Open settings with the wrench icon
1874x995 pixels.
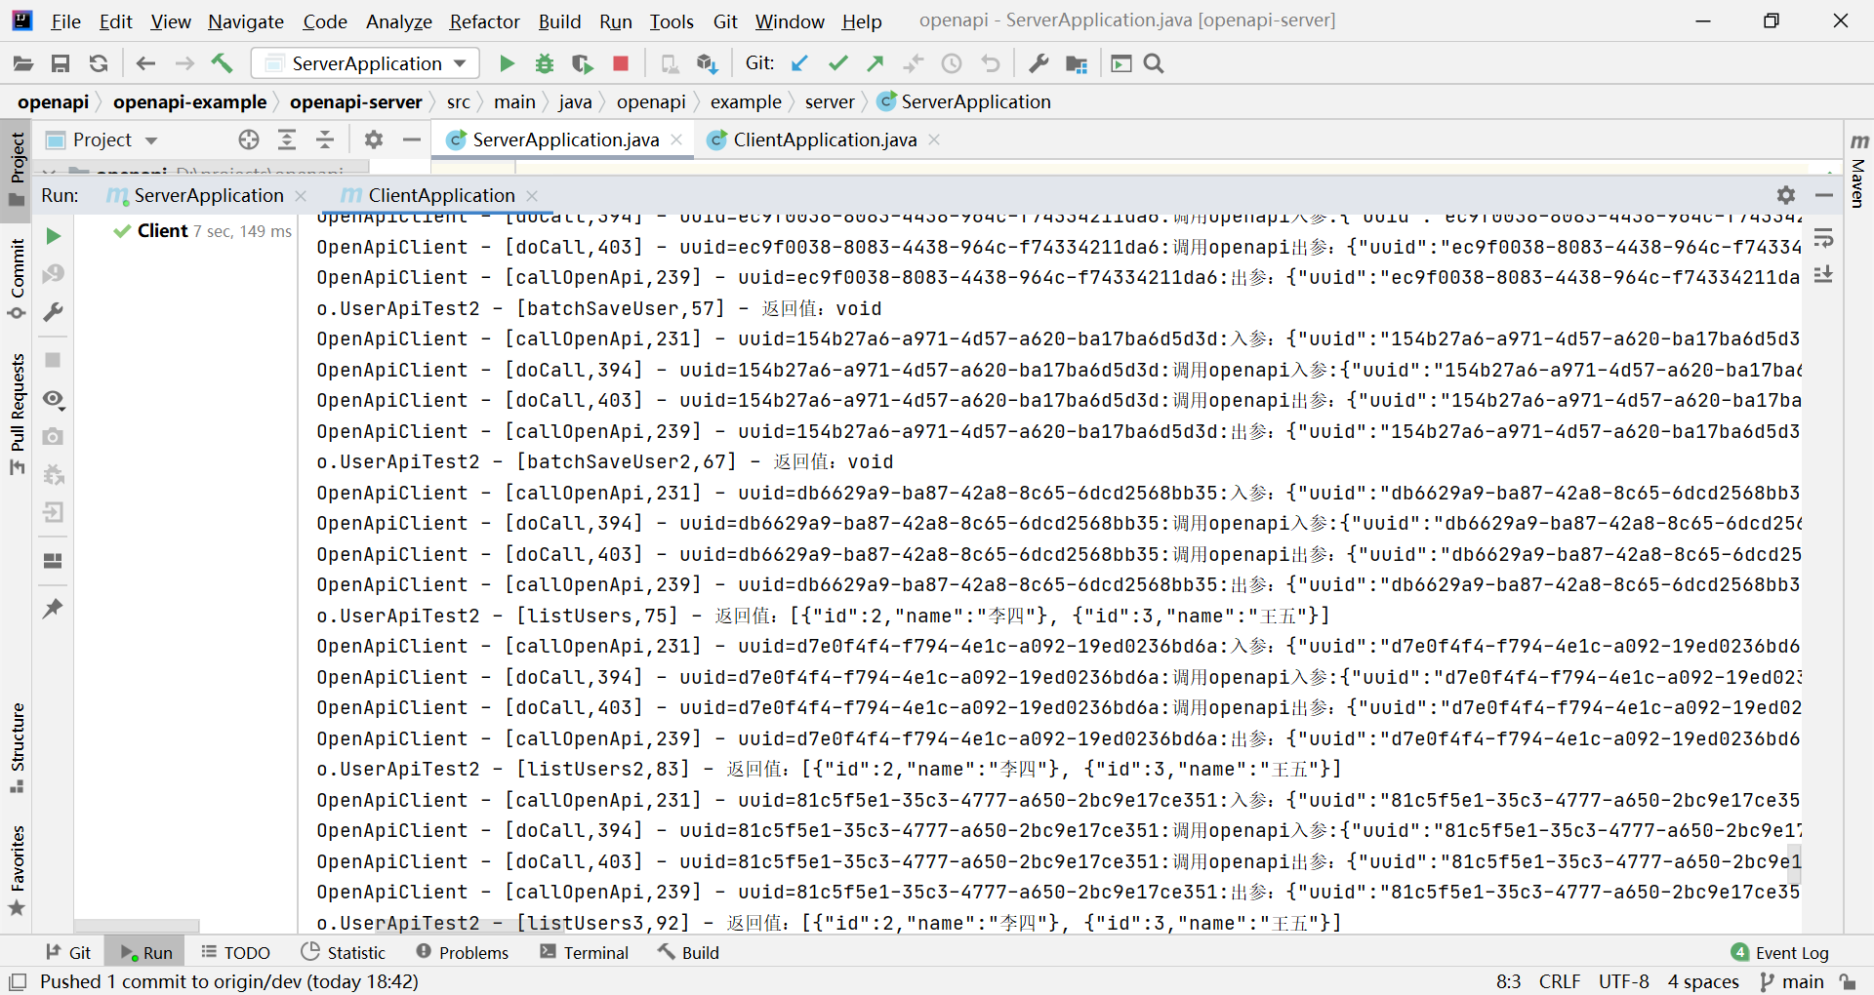tap(1039, 63)
